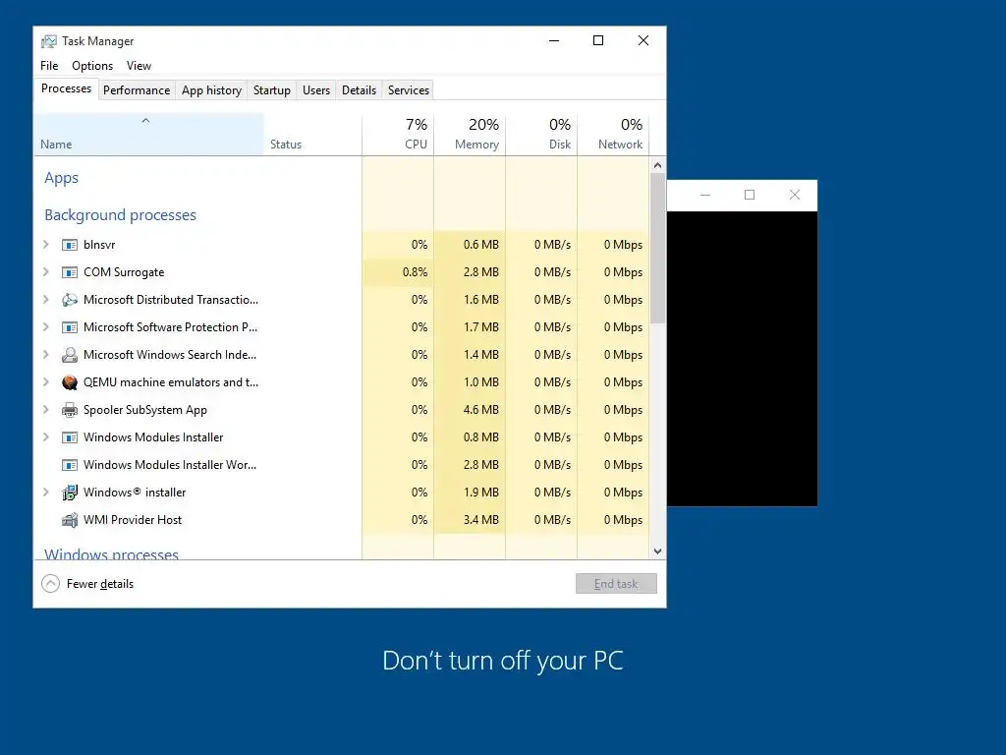Click the blnsvr process icon

point(70,245)
